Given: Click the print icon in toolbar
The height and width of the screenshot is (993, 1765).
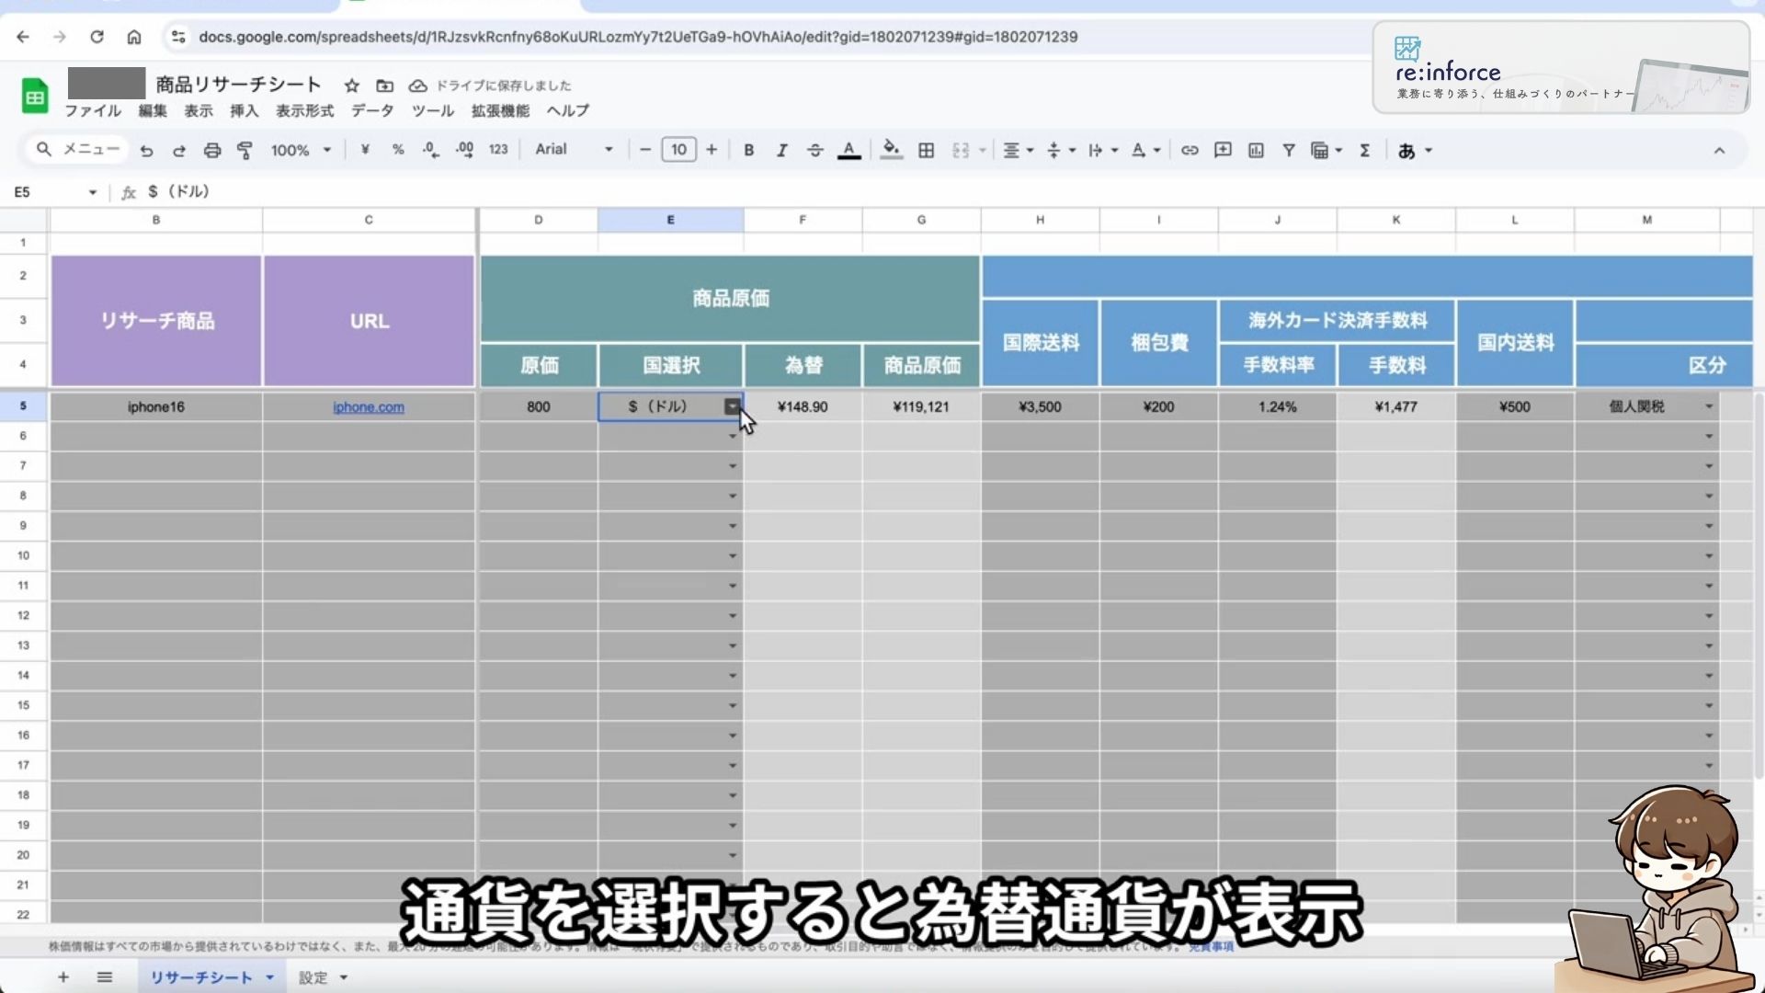Looking at the screenshot, I should pos(212,150).
